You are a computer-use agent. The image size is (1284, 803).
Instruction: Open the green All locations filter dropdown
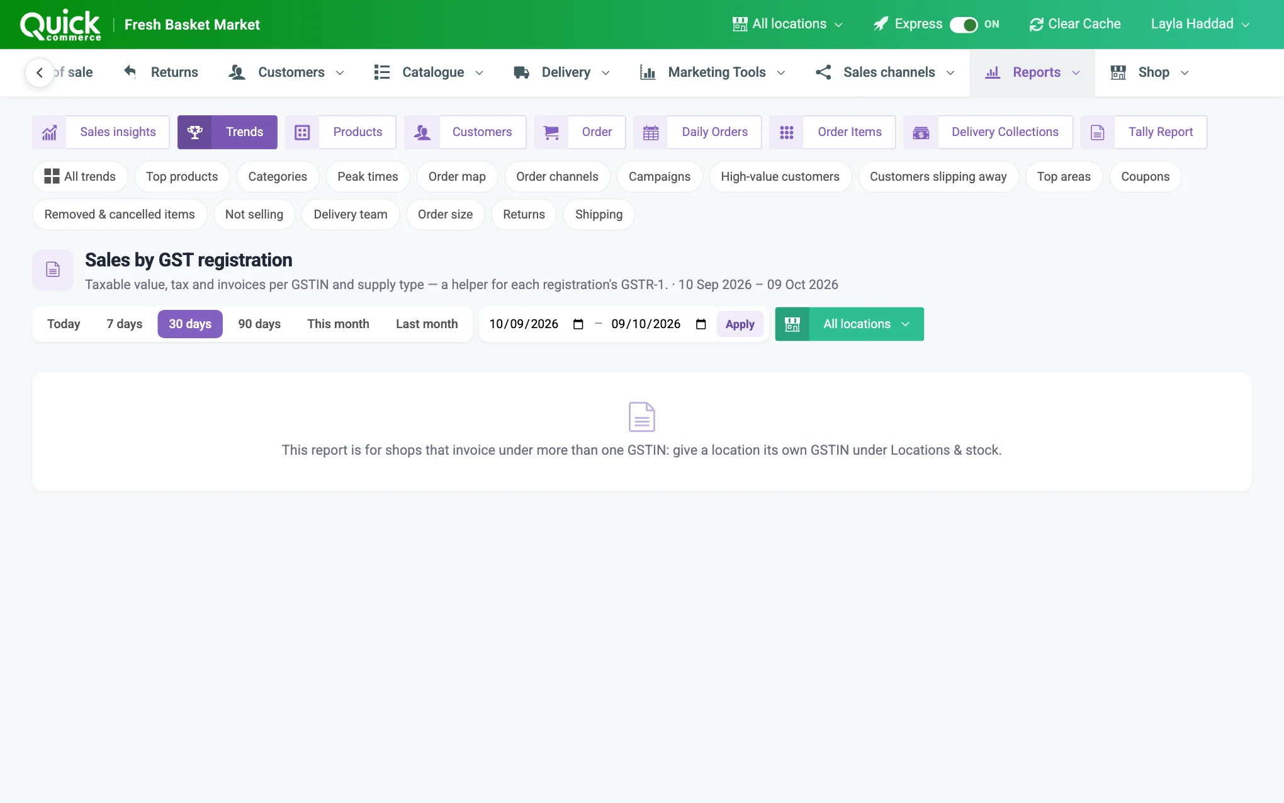point(849,324)
